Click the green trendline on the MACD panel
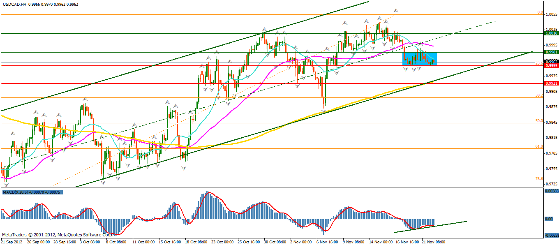 (432, 226)
